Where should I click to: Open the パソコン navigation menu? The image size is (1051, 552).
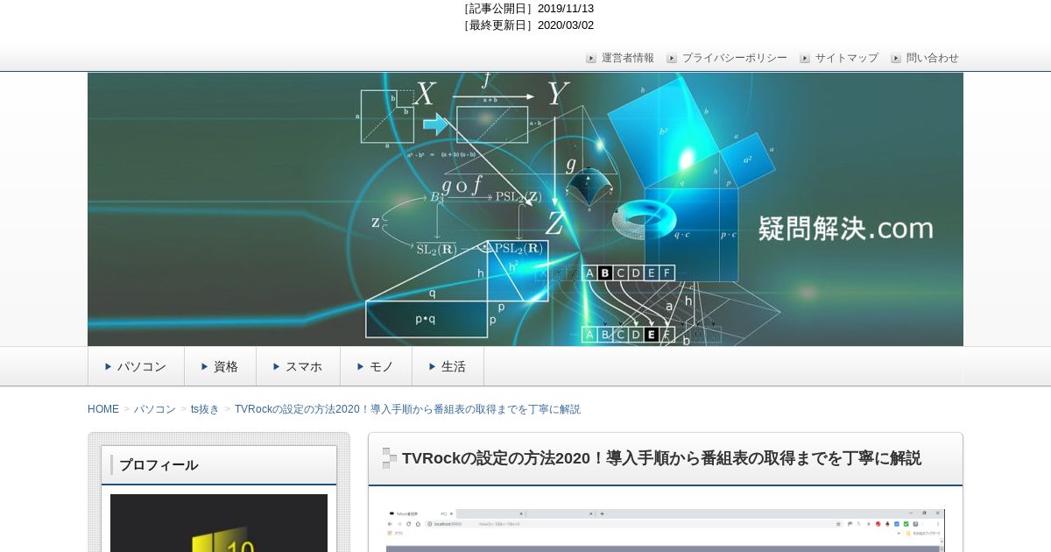click(136, 366)
